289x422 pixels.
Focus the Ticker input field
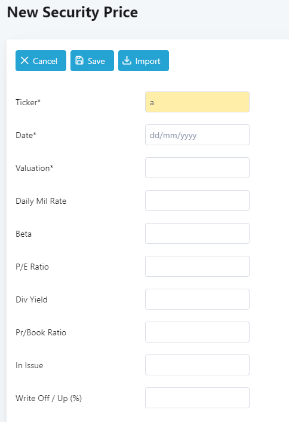tap(197, 102)
